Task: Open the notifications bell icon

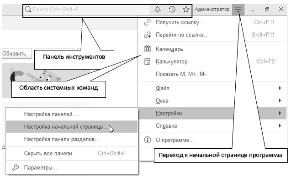Action: coord(158,9)
